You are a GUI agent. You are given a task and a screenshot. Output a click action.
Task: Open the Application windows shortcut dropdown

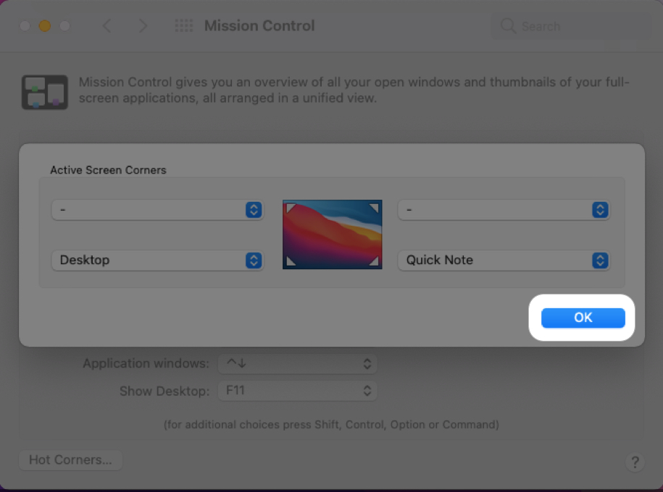(x=296, y=364)
